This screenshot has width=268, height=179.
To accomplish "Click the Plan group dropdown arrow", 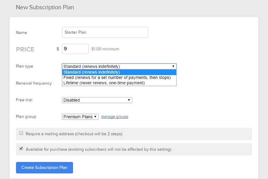I will (95, 117).
